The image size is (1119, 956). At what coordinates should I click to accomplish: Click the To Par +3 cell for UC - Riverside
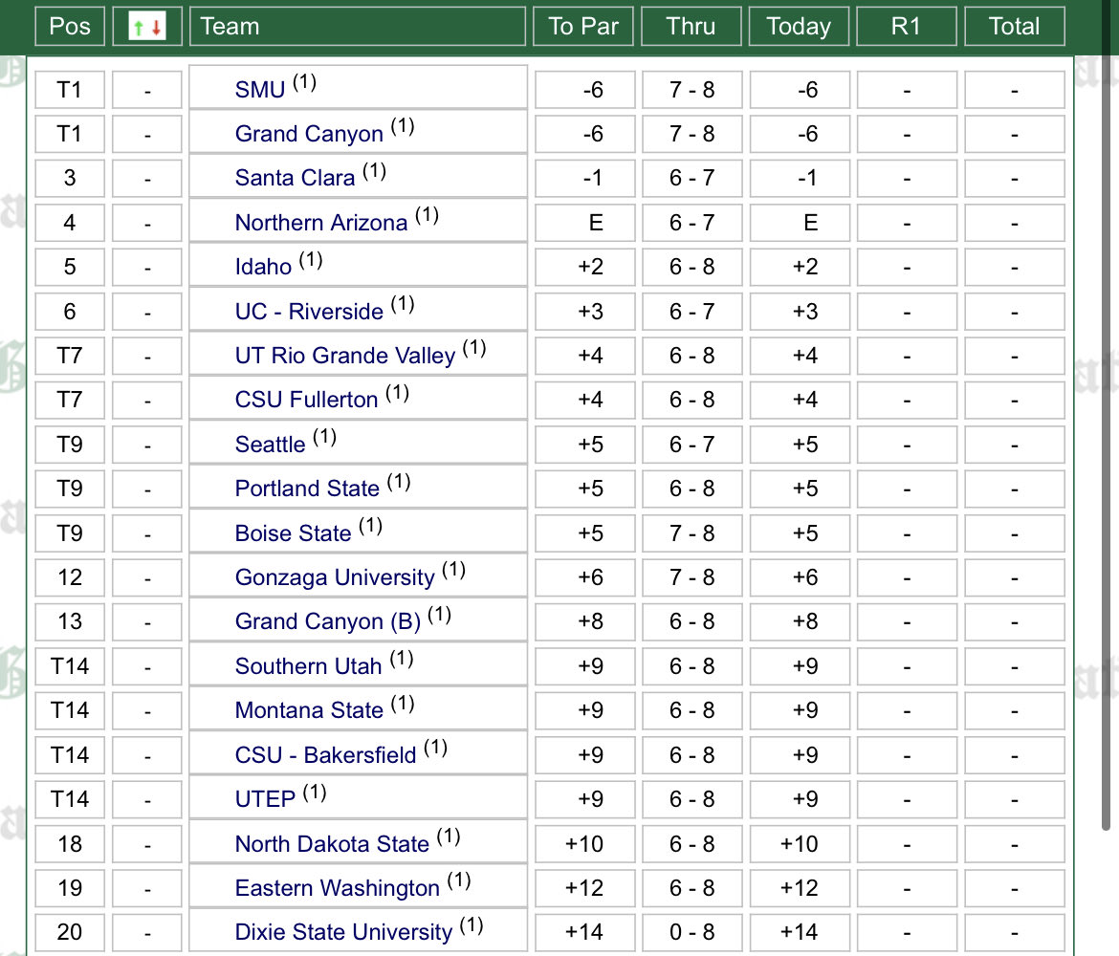click(584, 311)
